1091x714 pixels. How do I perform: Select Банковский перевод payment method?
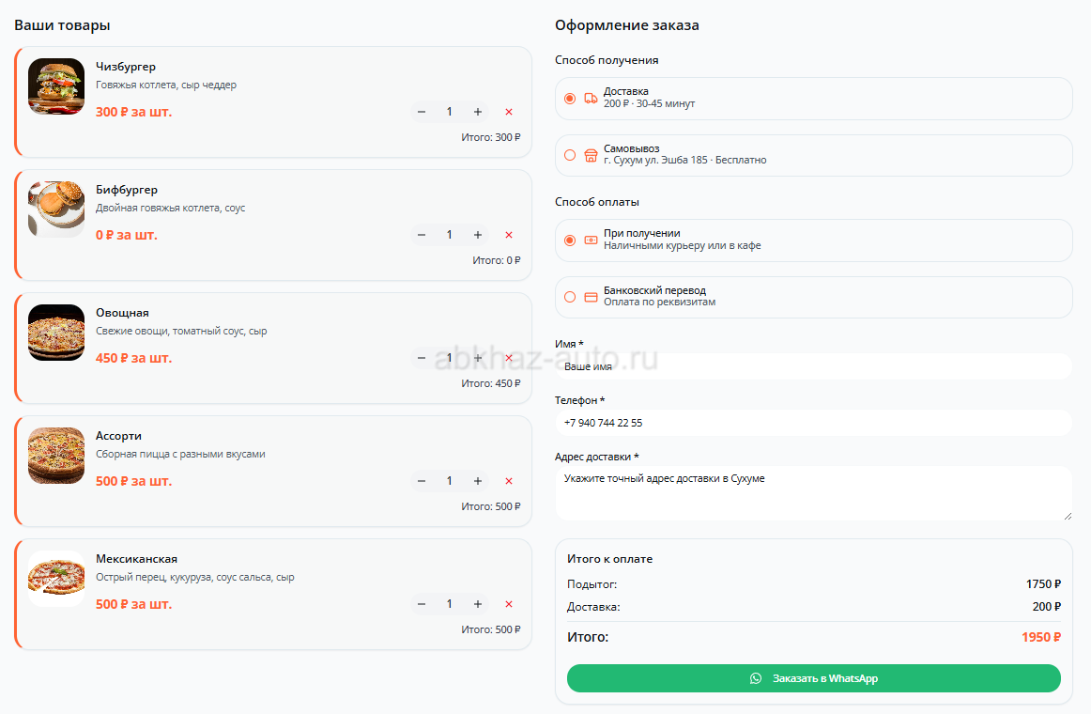[x=570, y=297]
